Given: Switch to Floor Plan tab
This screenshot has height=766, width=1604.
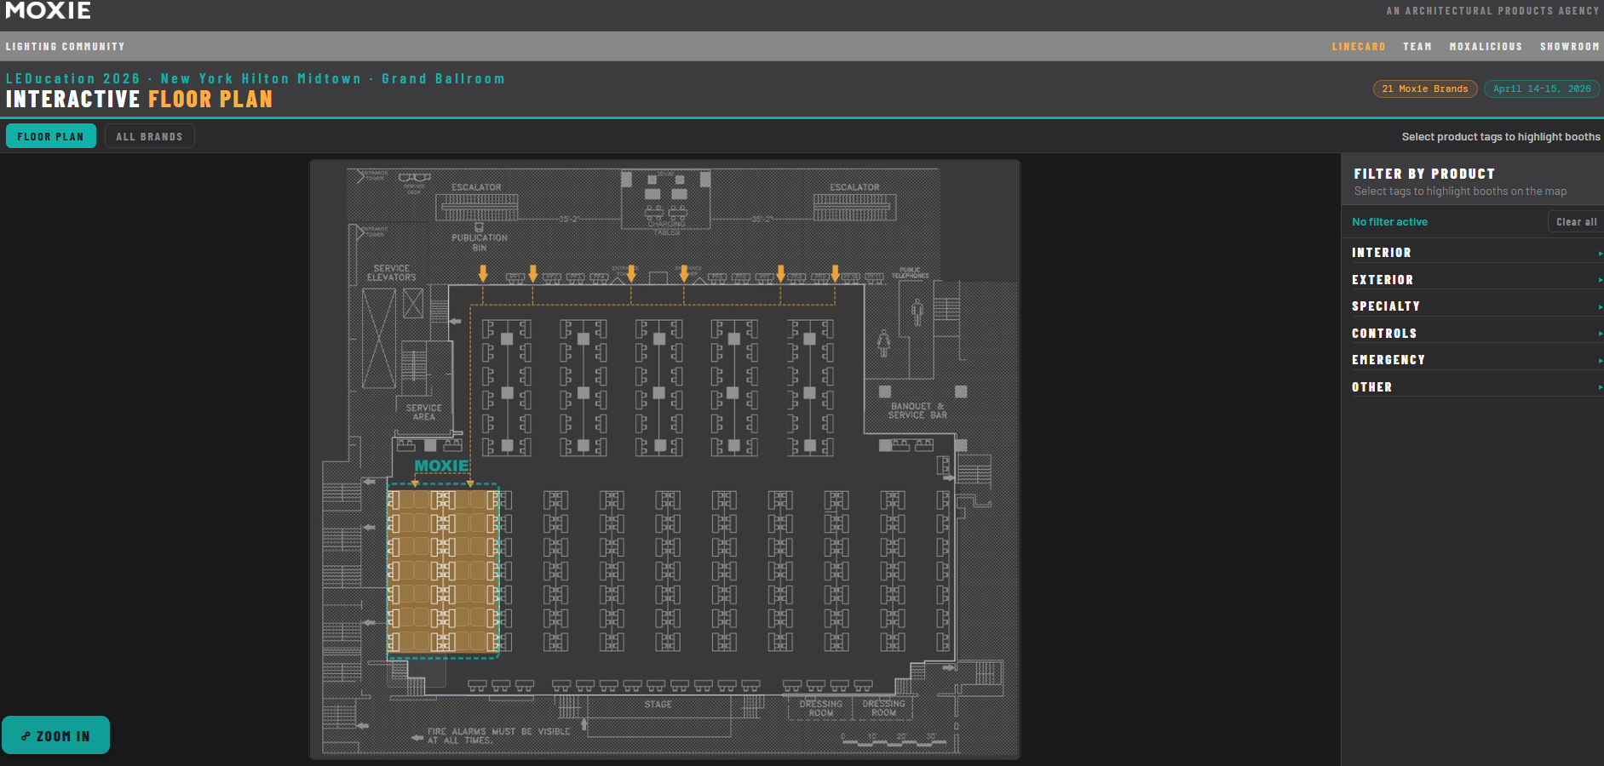Looking at the screenshot, I should pyautogui.click(x=51, y=136).
